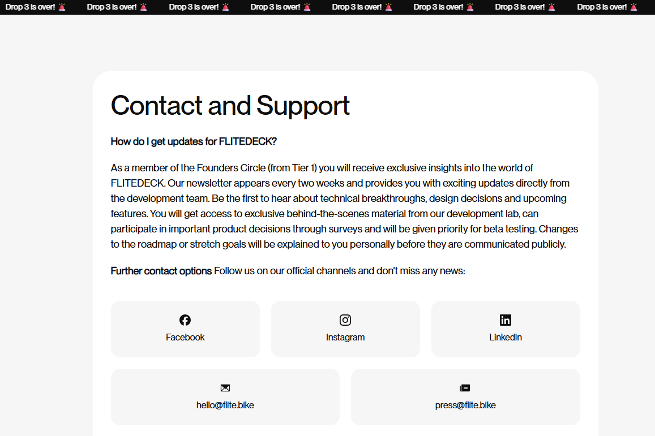Click the "Follow us on our official channels" sentence

pyautogui.click(x=340, y=271)
